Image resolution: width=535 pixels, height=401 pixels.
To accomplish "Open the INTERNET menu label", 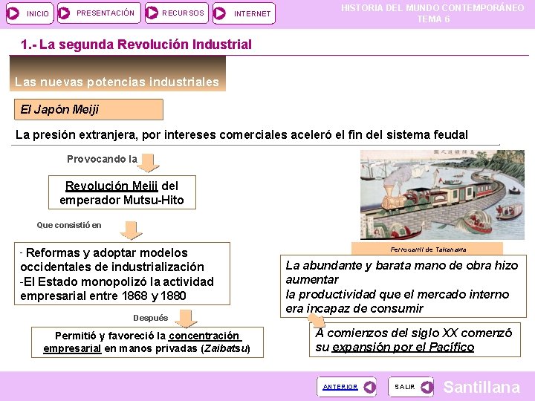I will pos(252,13).
